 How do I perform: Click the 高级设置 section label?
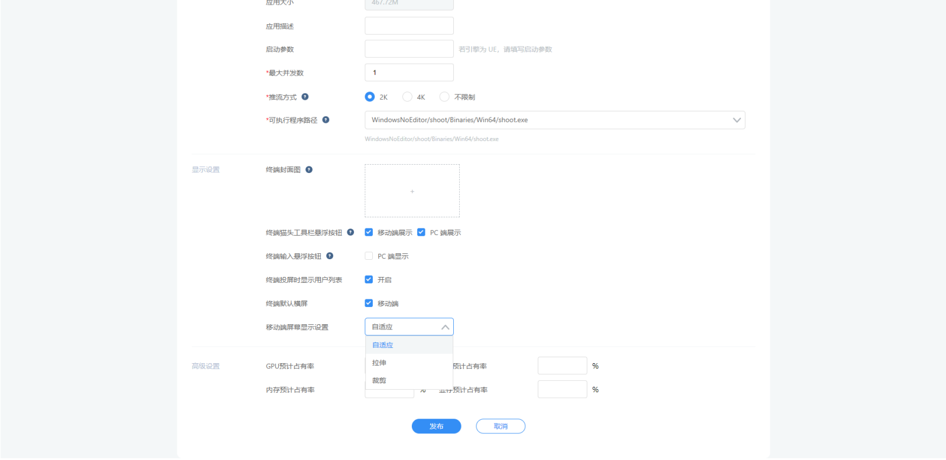tap(206, 366)
